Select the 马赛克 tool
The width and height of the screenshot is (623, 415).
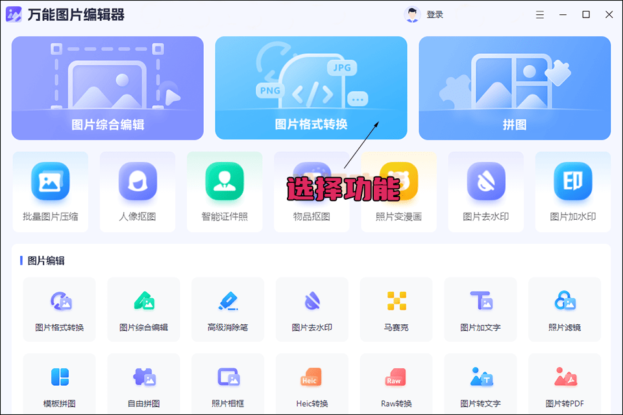tap(396, 309)
